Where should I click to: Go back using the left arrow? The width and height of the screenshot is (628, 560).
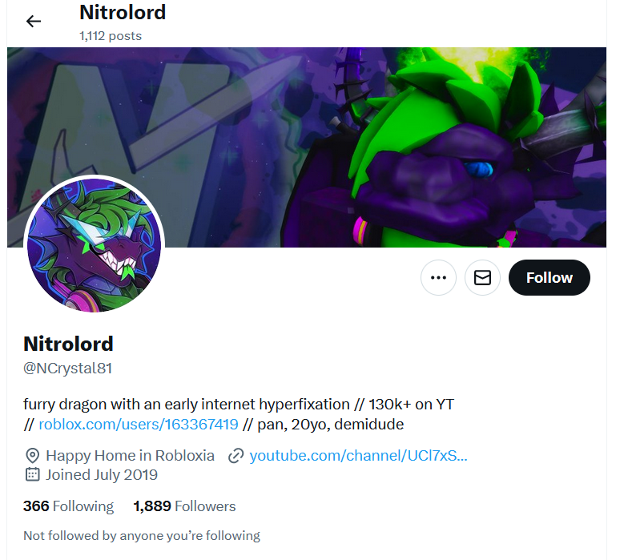click(34, 21)
